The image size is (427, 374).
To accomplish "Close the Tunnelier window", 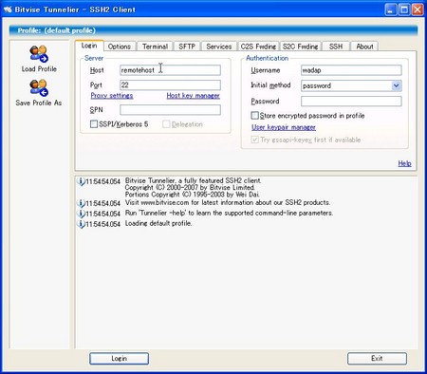I will 418,9.
